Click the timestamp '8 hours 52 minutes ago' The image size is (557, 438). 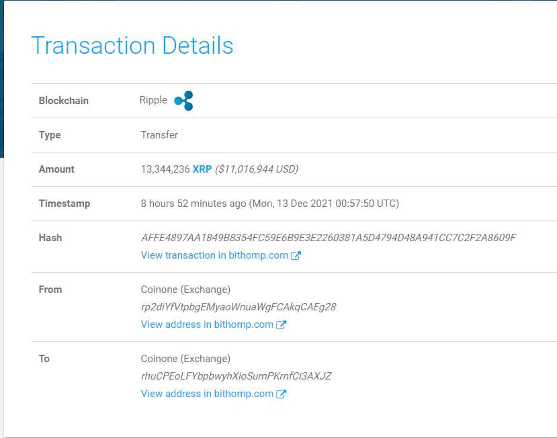point(194,204)
